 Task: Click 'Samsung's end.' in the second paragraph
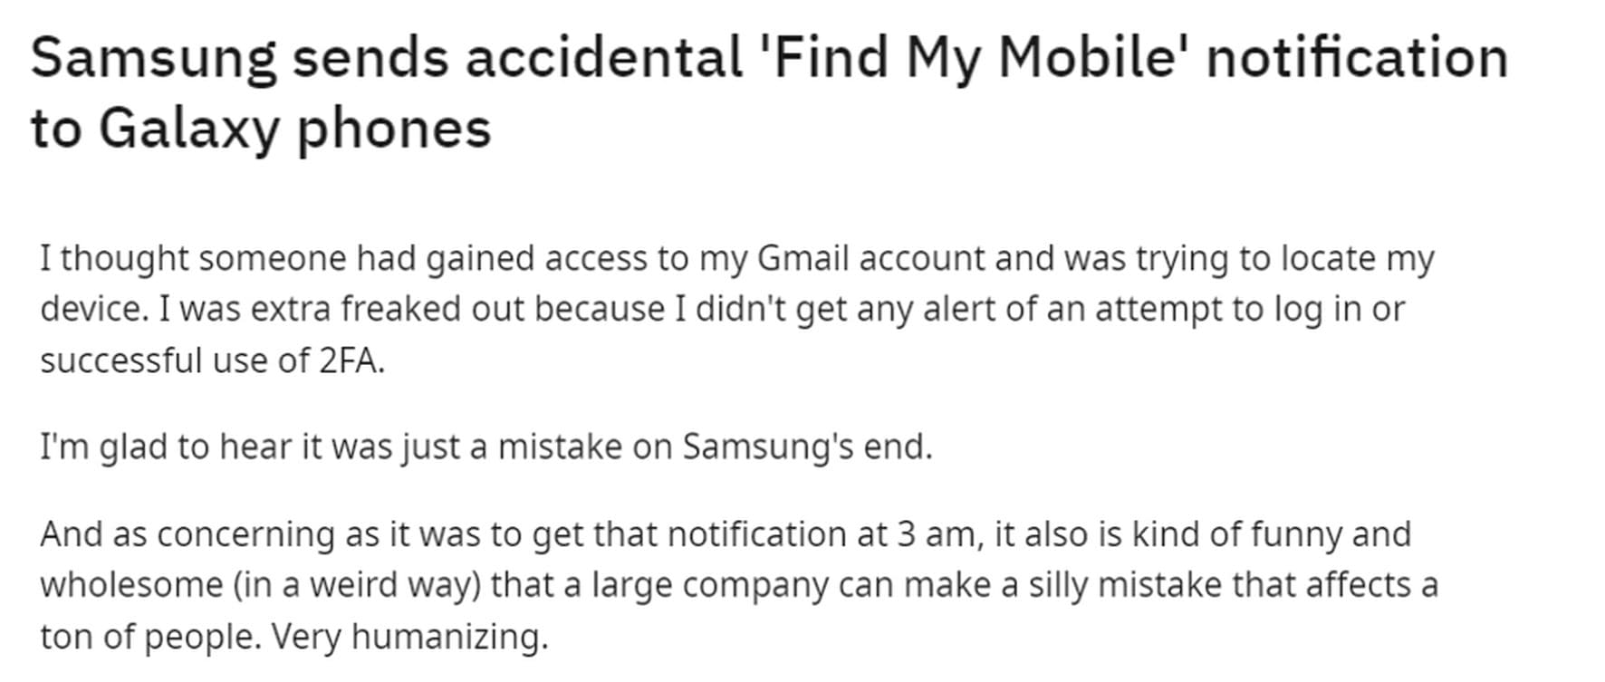(x=807, y=447)
